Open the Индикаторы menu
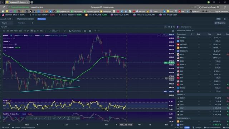The height and width of the screenshot is (129, 229). [75, 31]
